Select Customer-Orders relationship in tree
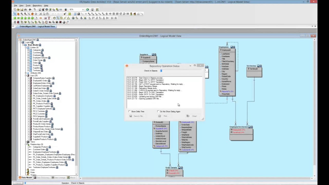 click(x=39, y=150)
